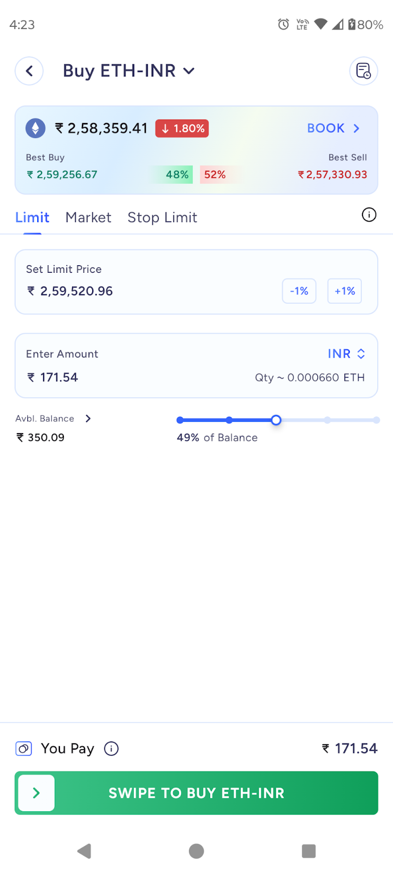The image size is (393, 873).
Task: Switch to the Stop Limit tab
Action: point(162,217)
